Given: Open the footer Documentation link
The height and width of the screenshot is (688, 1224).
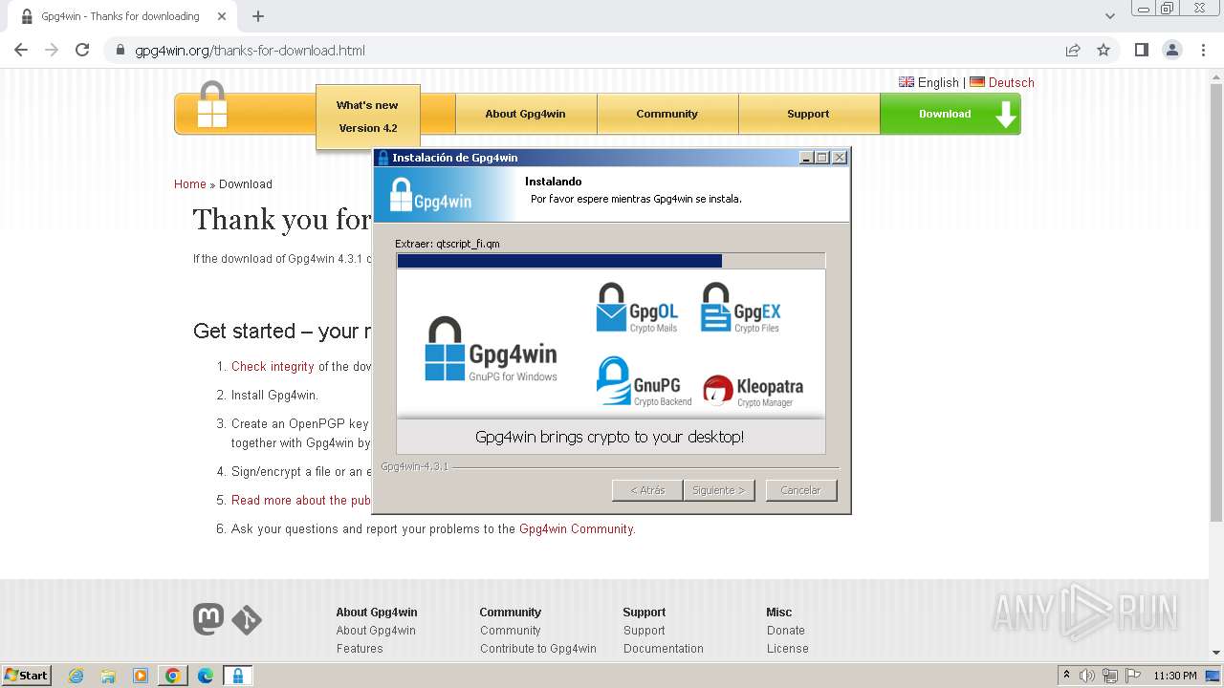Looking at the screenshot, I should pyautogui.click(x=664, y=649).
